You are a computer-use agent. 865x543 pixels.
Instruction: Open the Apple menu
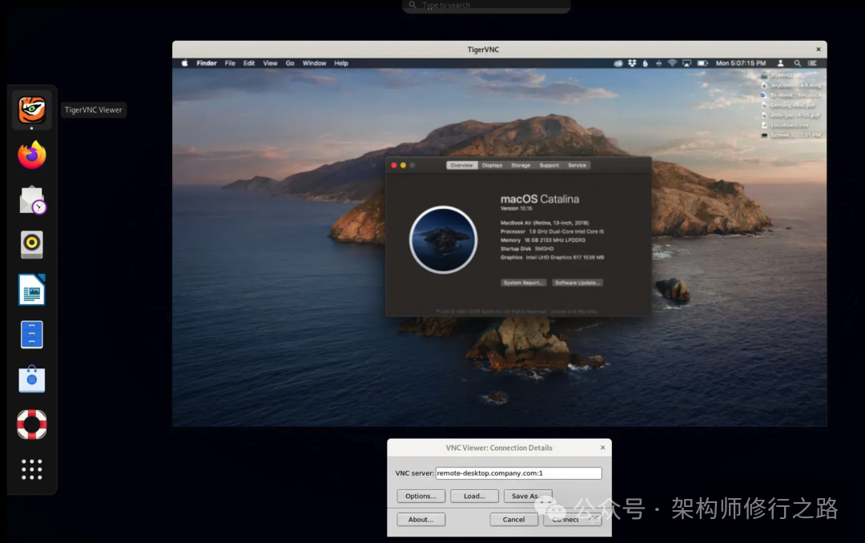185,62
